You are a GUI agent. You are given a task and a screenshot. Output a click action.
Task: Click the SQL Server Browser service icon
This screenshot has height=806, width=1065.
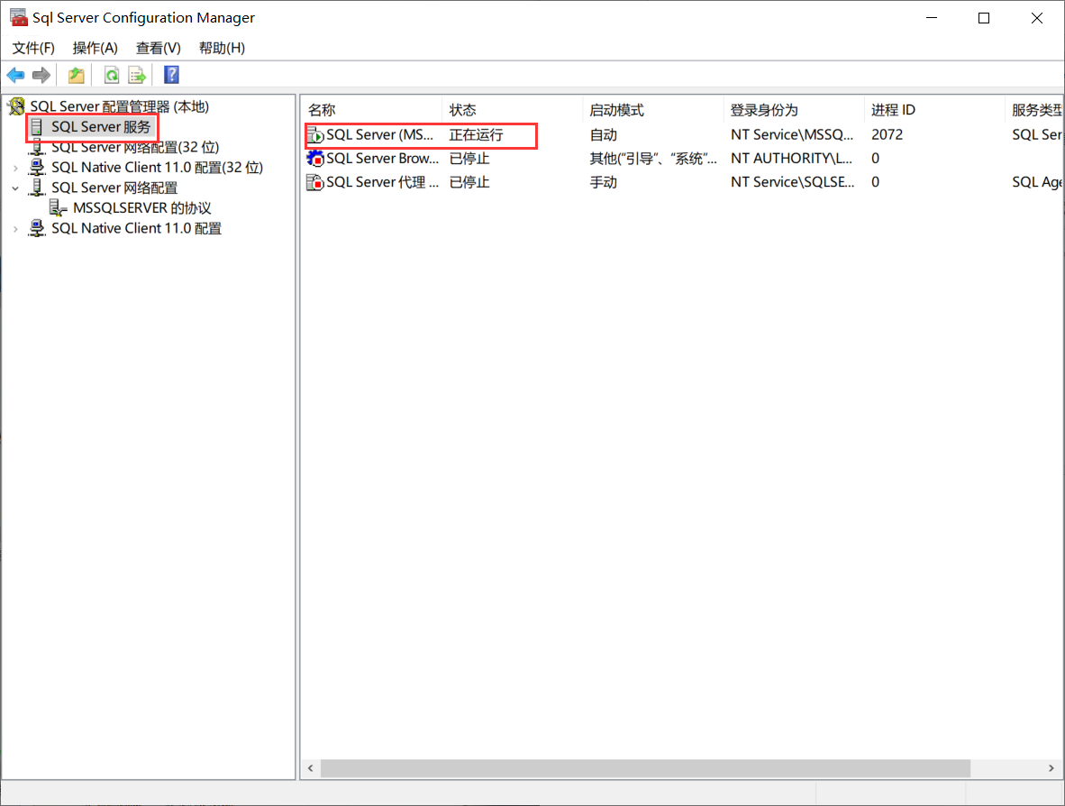point(316,158)
